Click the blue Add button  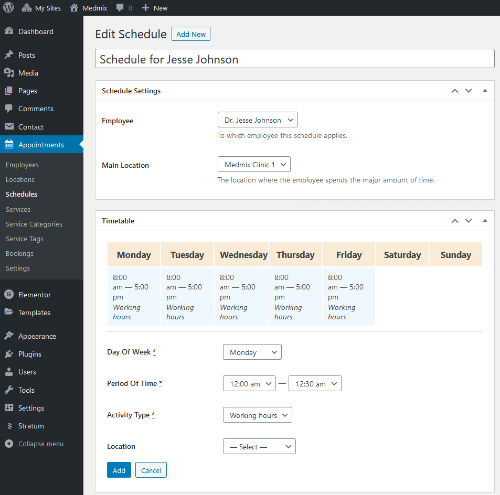click(x=119, y=470)
